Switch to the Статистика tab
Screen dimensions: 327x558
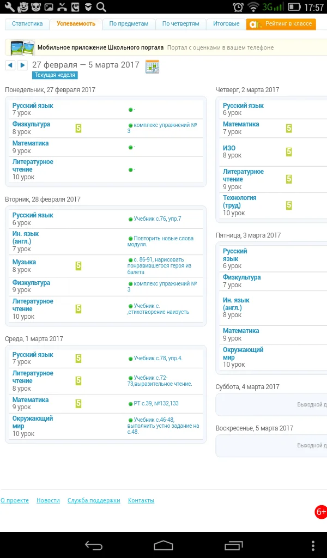27,24
